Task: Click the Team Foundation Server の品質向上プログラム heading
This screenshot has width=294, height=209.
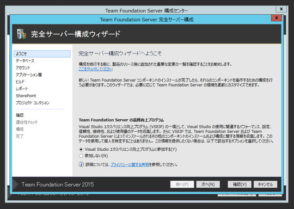Action: point(121,120)
